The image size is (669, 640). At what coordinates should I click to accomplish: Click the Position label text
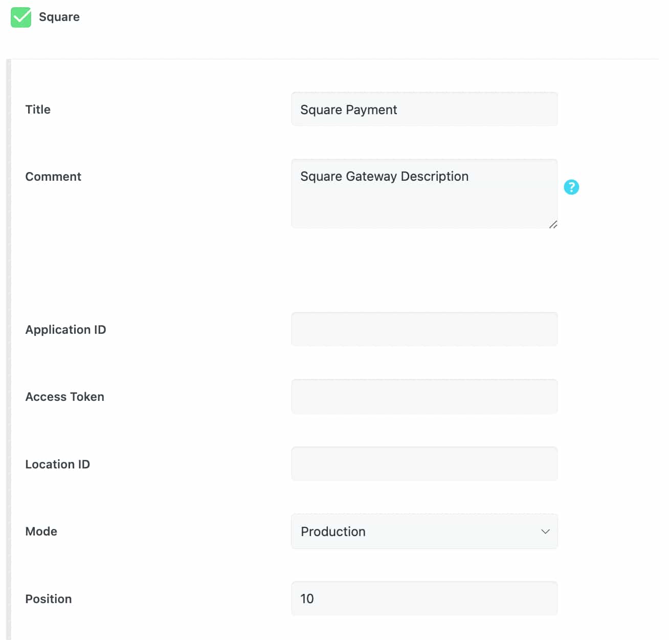pyautogui.click(x=49, y=599)
